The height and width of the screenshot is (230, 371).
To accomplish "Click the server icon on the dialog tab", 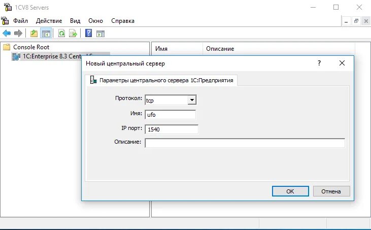I will tap(93, 80).
